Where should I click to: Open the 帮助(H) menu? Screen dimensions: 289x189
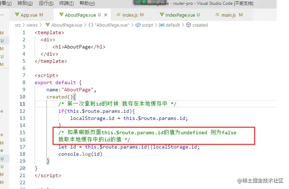pyautogui.click(x=87, y=3)
